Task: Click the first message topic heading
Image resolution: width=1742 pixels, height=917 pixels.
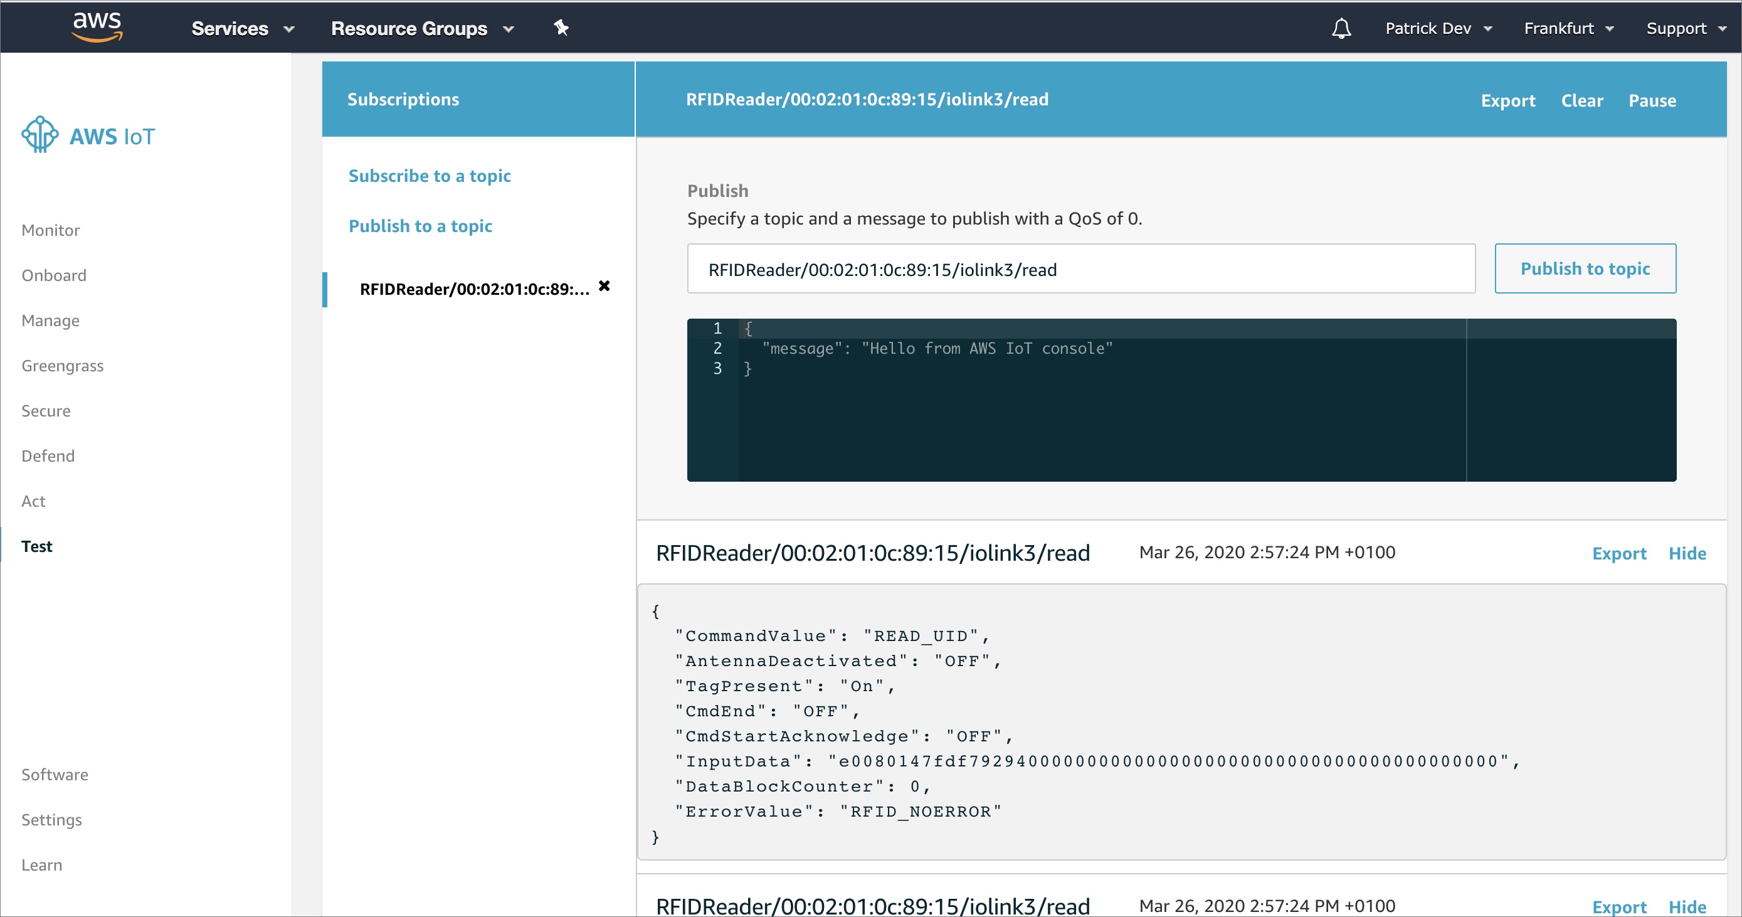Action: coord(872,553)
